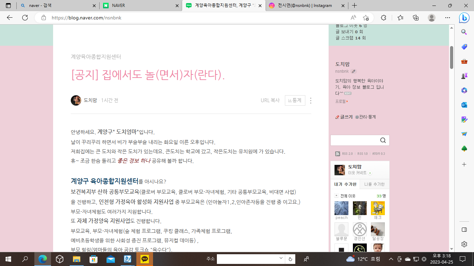Open Outlook icon in Edge sidebar
Screen dimensions: 474x266
tap(464, 105)
